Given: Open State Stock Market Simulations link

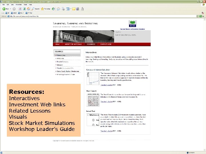Looking at the screenshot, I should [68, 71].
